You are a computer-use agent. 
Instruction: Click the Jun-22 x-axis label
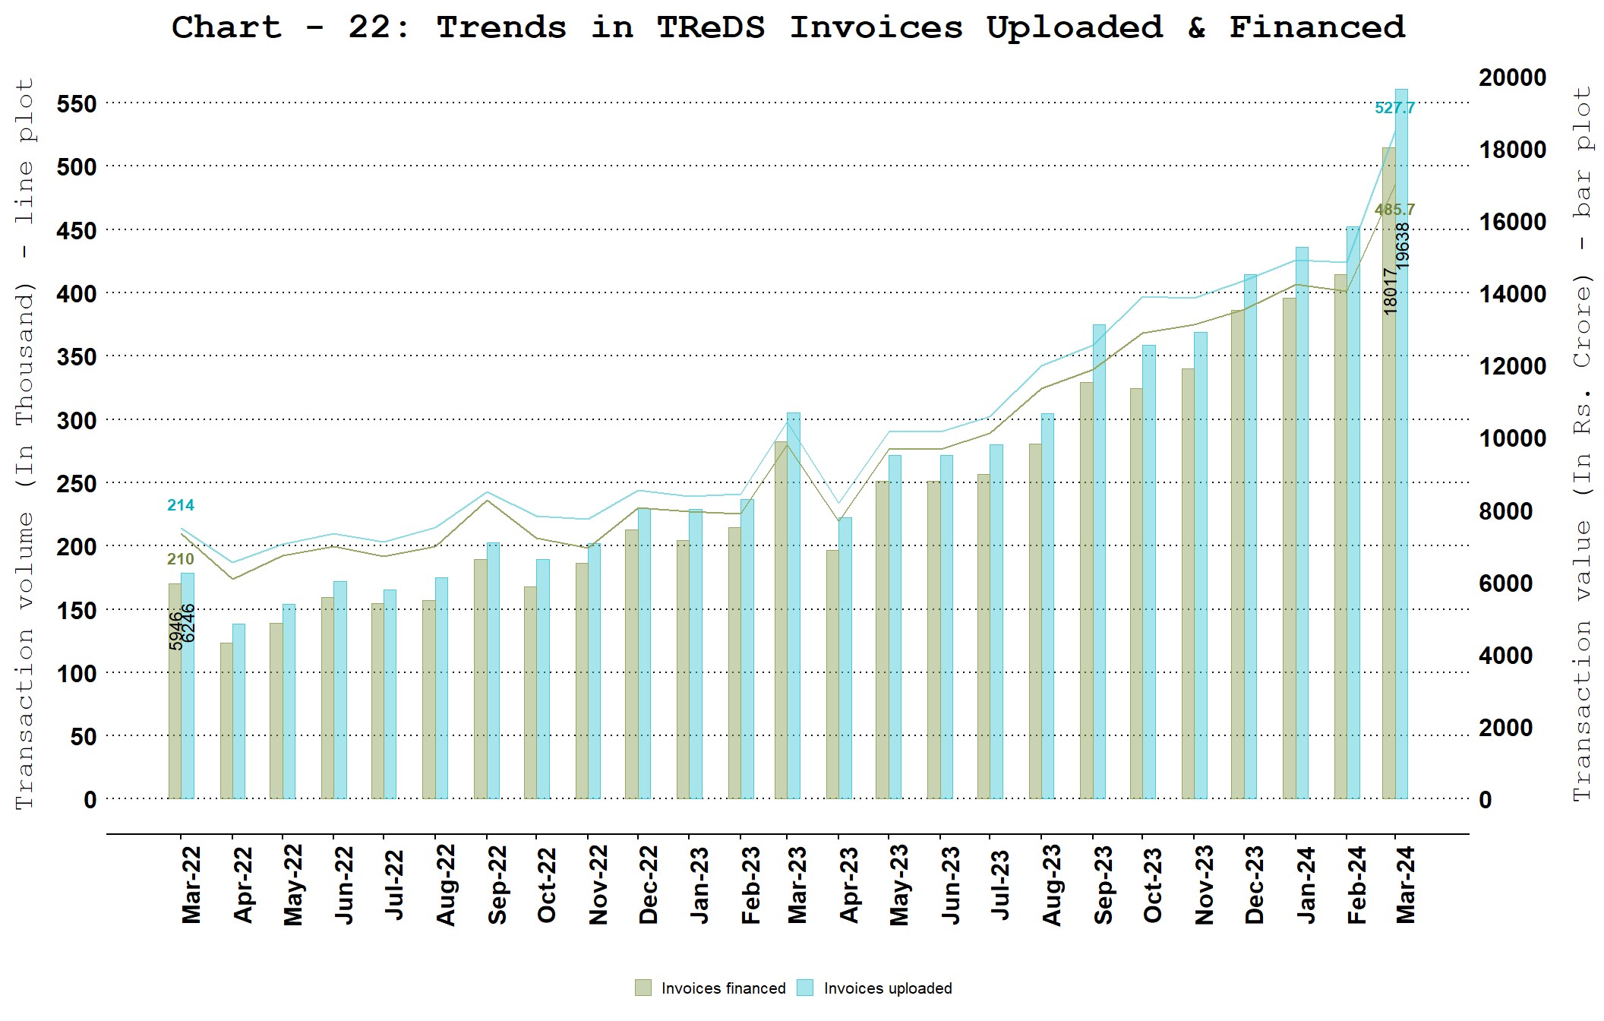pos(344,885)
